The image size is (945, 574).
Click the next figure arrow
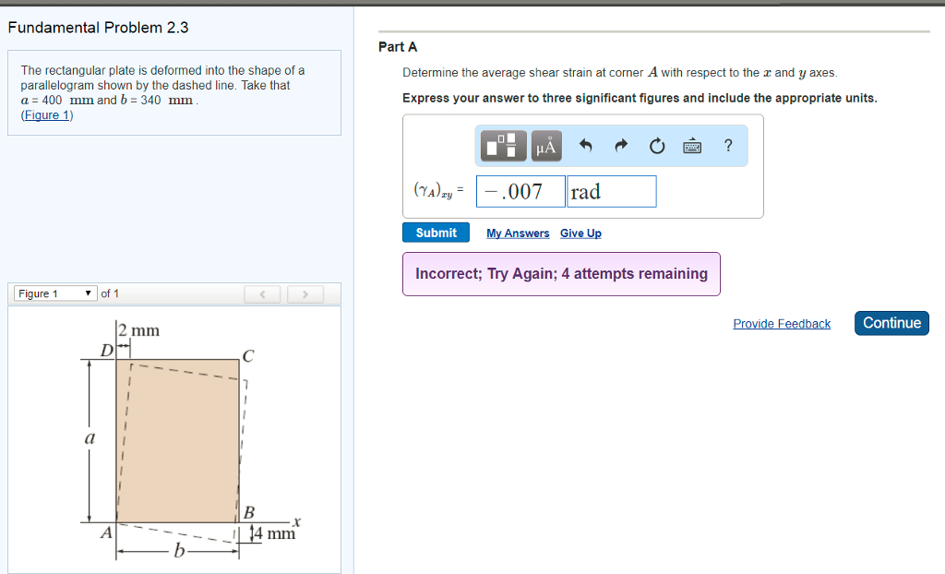tap(305, 293)
